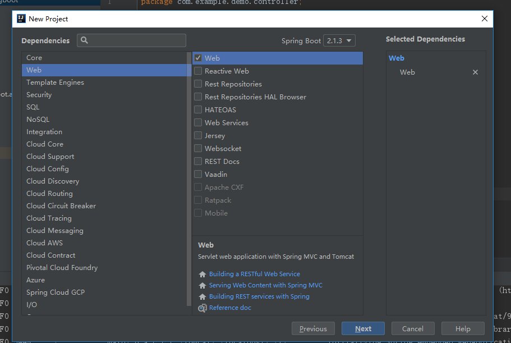Image resolution: width=511 pixels, height=343 pixels.
Task: Select the SQL category
Action: click(104, 107)
